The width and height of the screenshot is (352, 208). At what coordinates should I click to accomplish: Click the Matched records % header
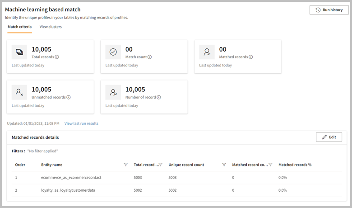coord(295,165)
